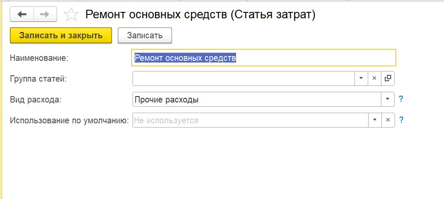Expand the Группа статей dropdown list
The image size is (444, 199).
pyautogui.click(x=361, y=78)
